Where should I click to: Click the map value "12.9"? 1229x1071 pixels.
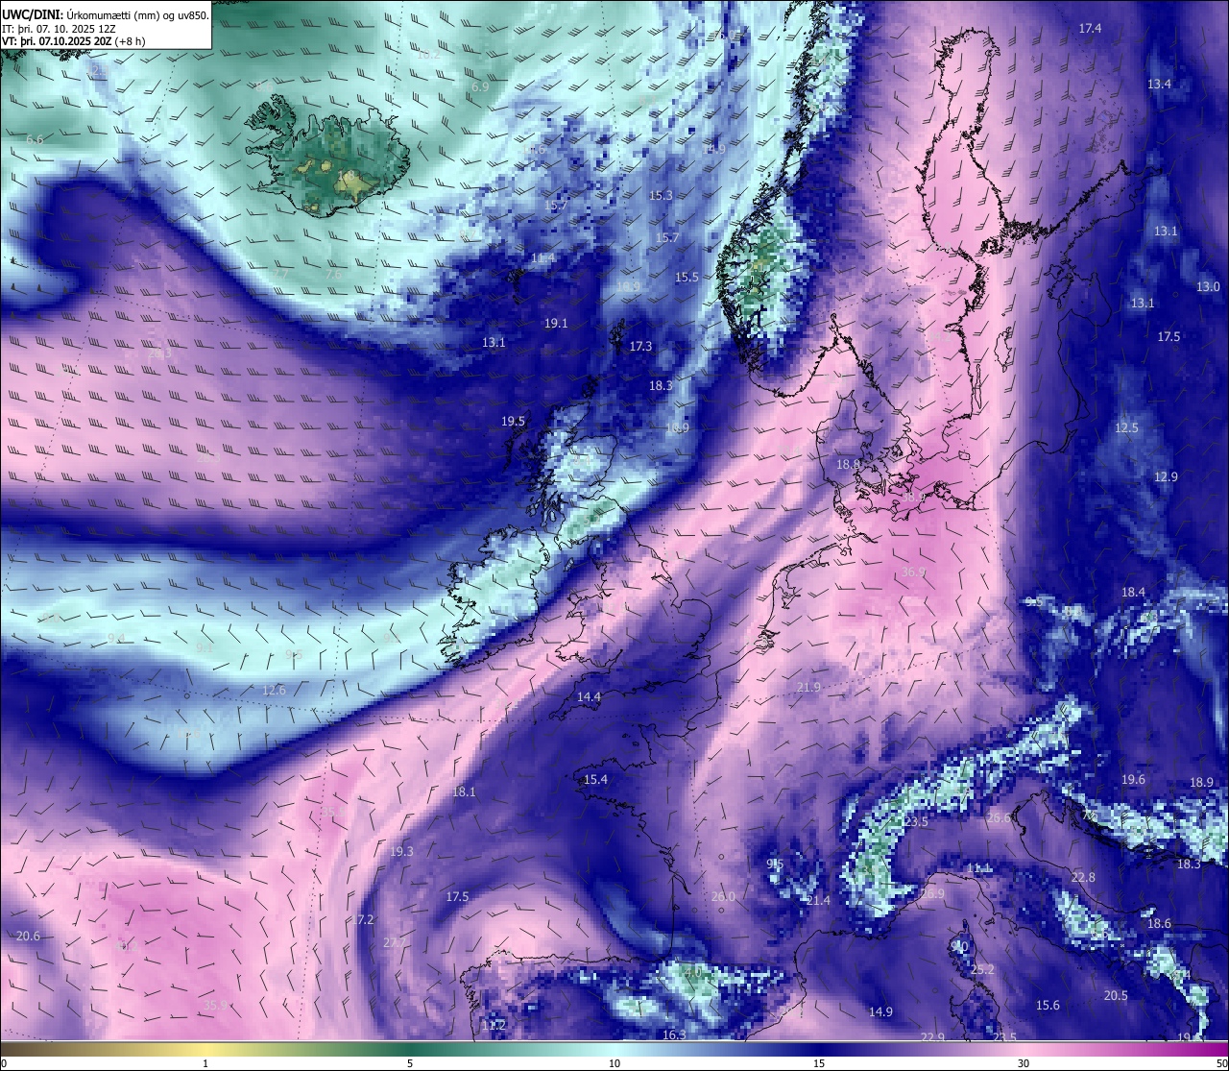tap(1166, 476)
